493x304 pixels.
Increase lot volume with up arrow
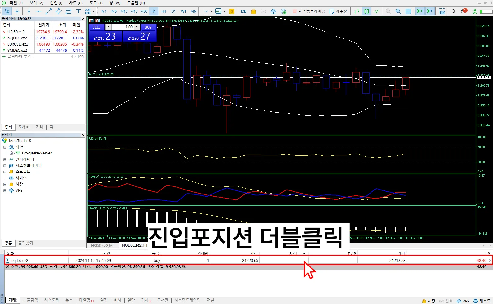(136, 27)
